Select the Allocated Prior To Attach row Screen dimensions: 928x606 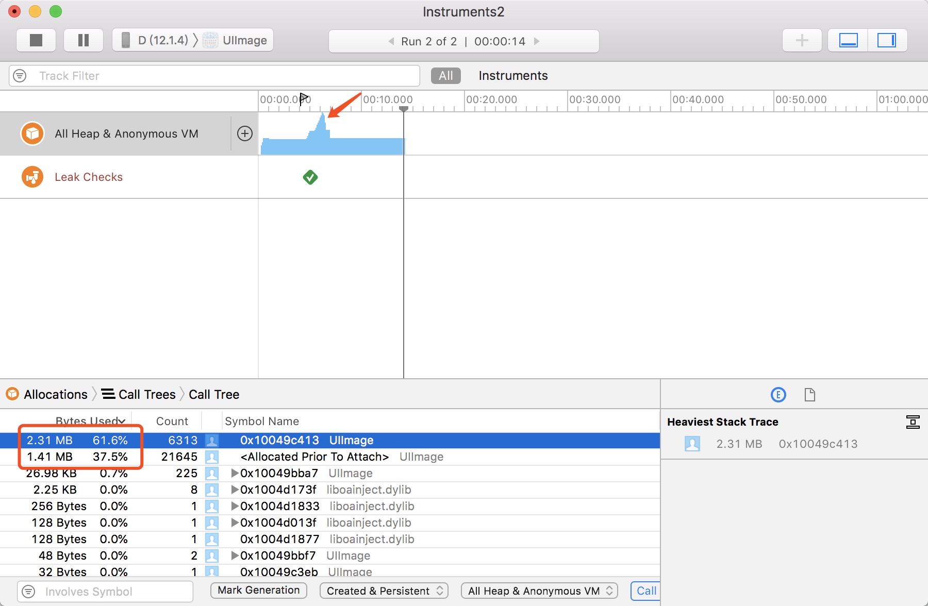[330, 457]
